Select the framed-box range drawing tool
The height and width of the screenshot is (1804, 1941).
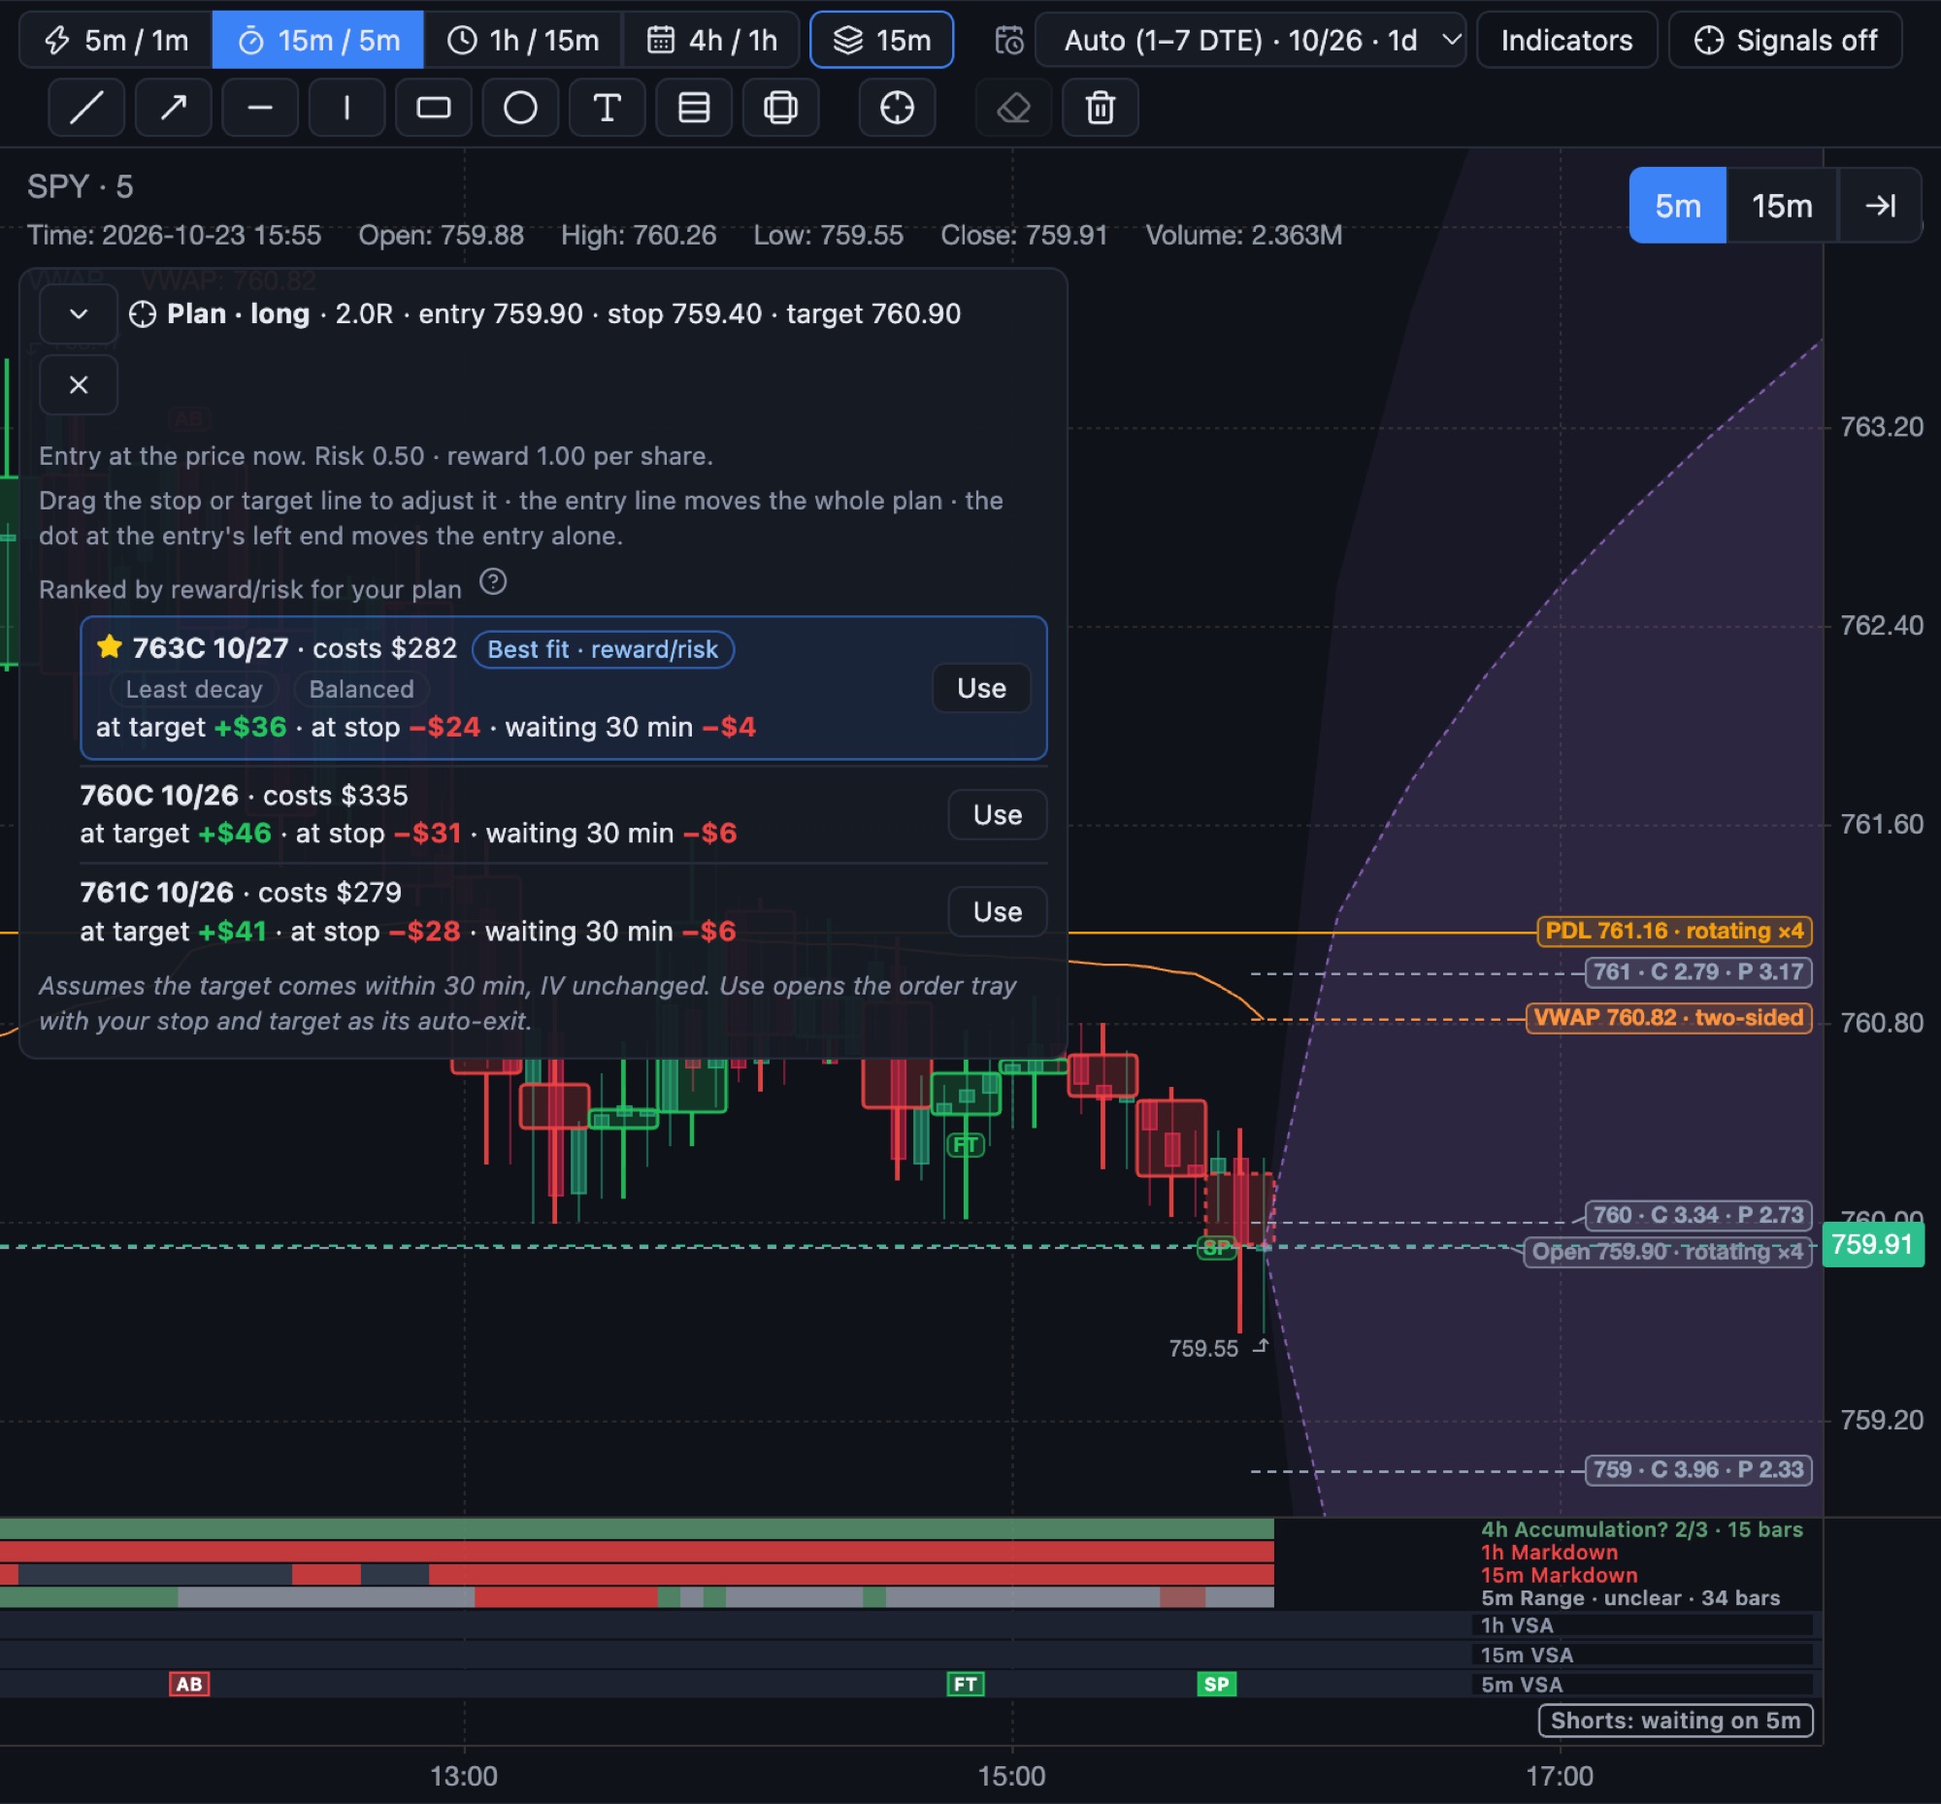point(781,108)
